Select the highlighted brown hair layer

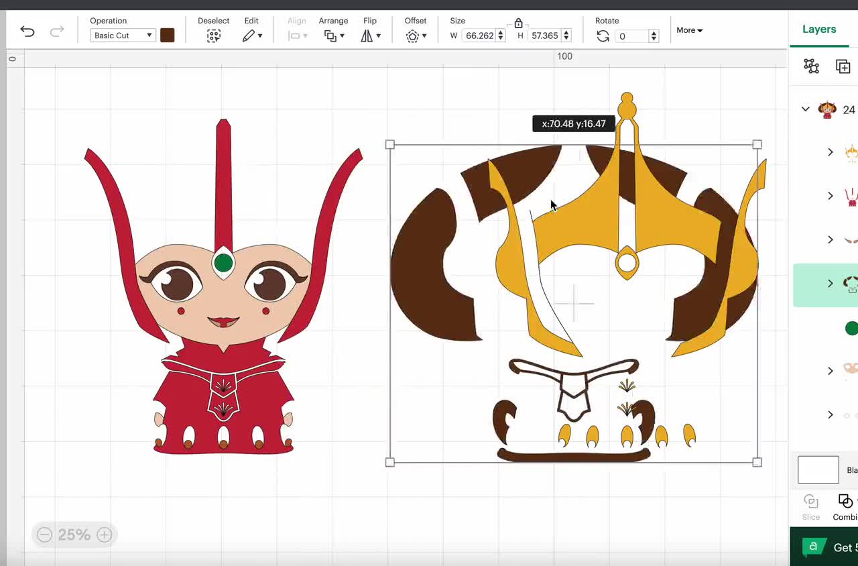point(825,284)
